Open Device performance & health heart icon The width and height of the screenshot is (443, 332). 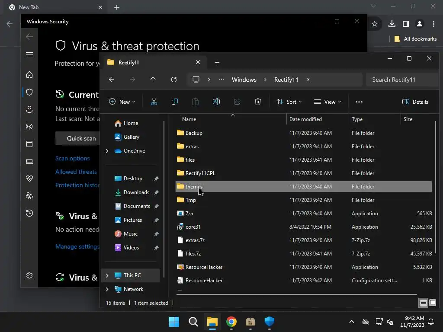pos(29,179)
